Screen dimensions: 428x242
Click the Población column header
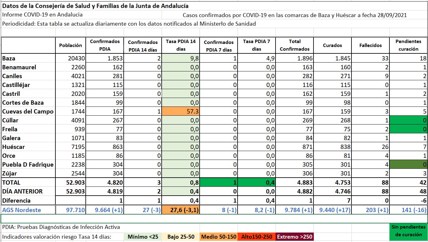pyautogui.click(x=70, y=45)
